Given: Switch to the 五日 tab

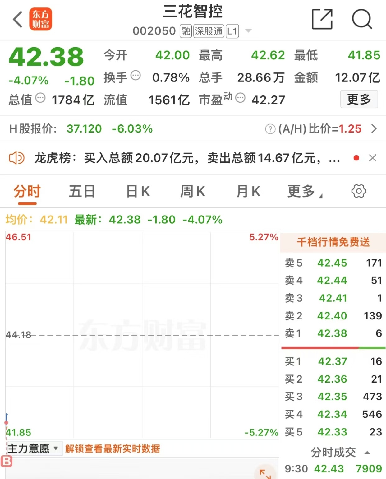Looking at the screenshot, I should (82, 191).
